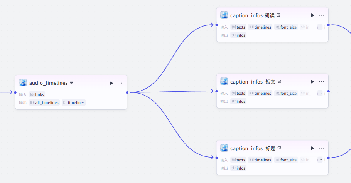The image size is (351, 183).
Task: Click the caption_infos_短文 plugin icon
Action: point(224,82)
